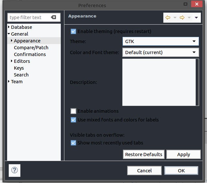The width and height of the screenshot is (207, 183).
Task: Select the Appearance tree item
Action: click(27, 41)
